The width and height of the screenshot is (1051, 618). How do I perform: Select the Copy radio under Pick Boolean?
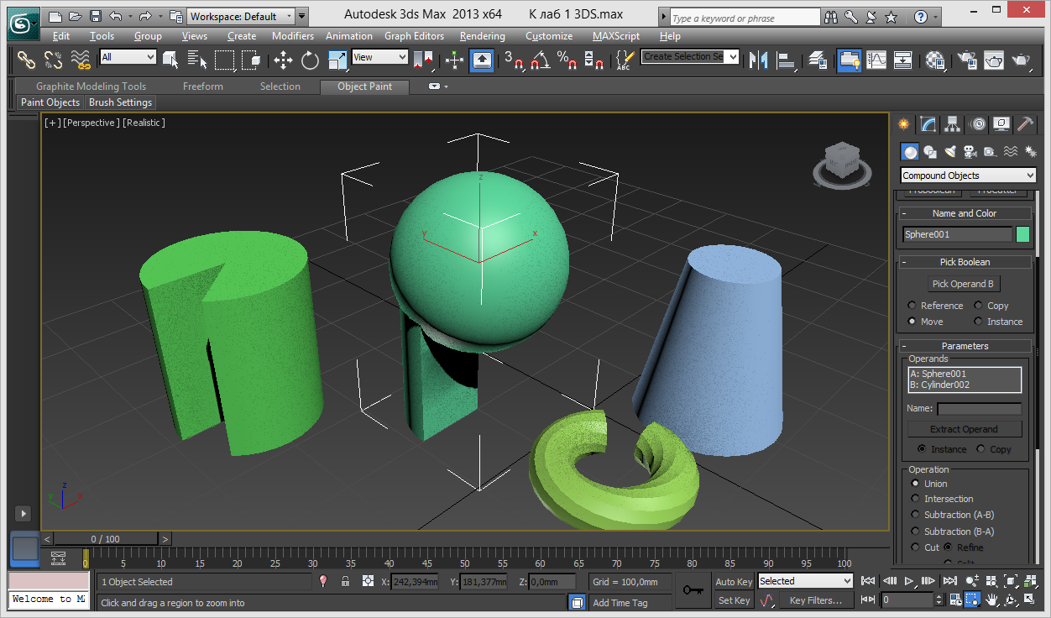pyautogui.click(x=991, y=306)
